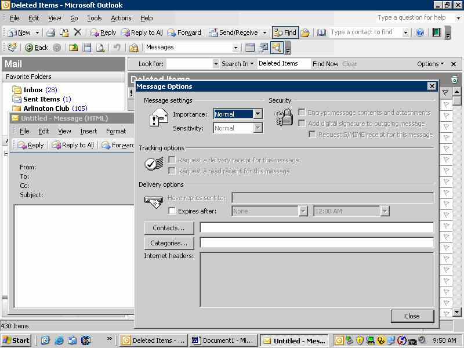Switch to Deleted Items taskbar button
Viewport: 464px width, 348px height.
153,340
